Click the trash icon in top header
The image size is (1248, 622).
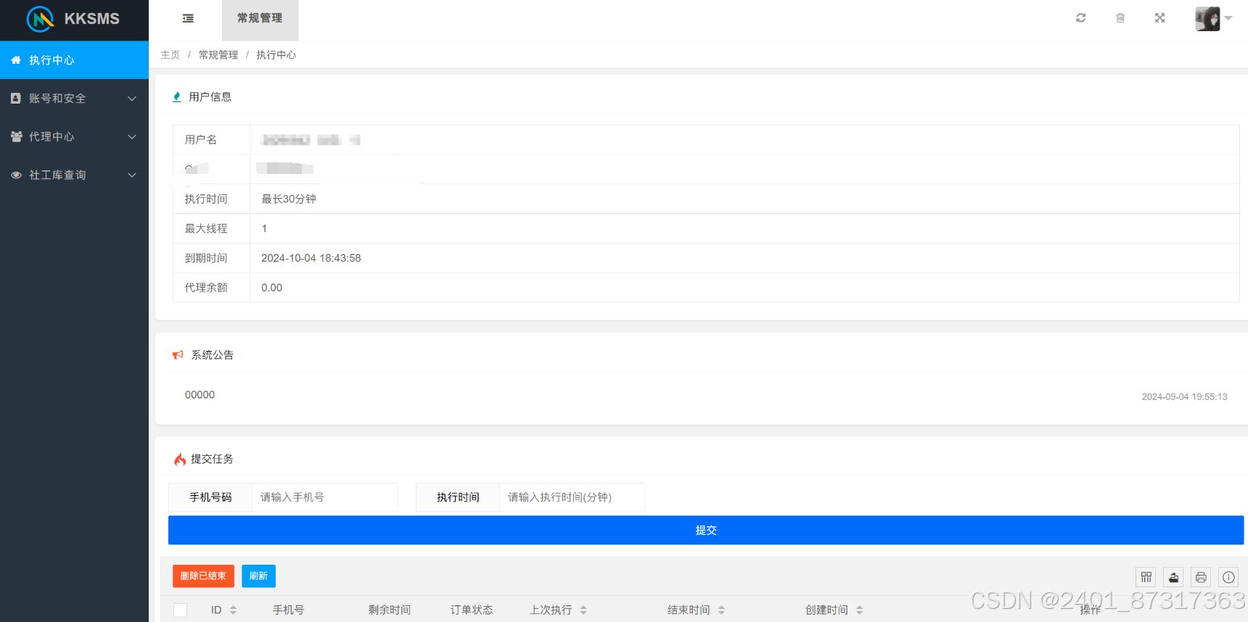coord(1120,18)
